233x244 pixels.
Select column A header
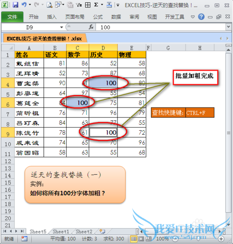[x=29, y=47]
